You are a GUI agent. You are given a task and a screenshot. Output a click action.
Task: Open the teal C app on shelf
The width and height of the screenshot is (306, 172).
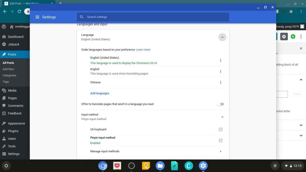[189, 166]
